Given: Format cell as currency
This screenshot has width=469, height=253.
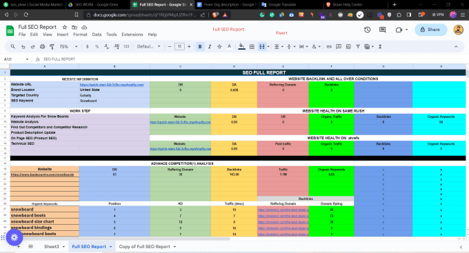Looking at the screenshot, I should click(x=87, y=47).
